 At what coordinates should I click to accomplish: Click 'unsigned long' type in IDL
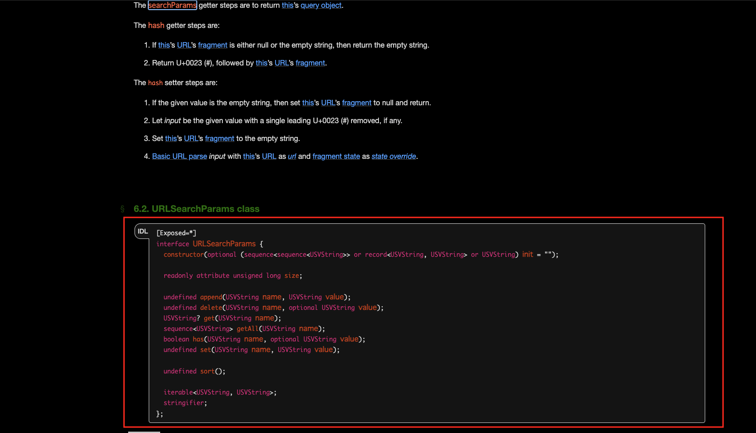point(257,276)
